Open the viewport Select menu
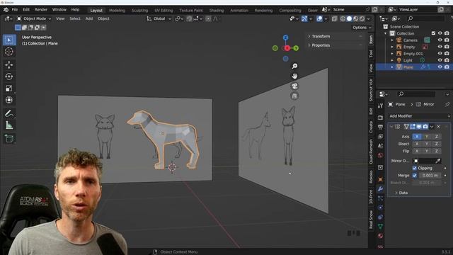 click(x=75, y=18)
